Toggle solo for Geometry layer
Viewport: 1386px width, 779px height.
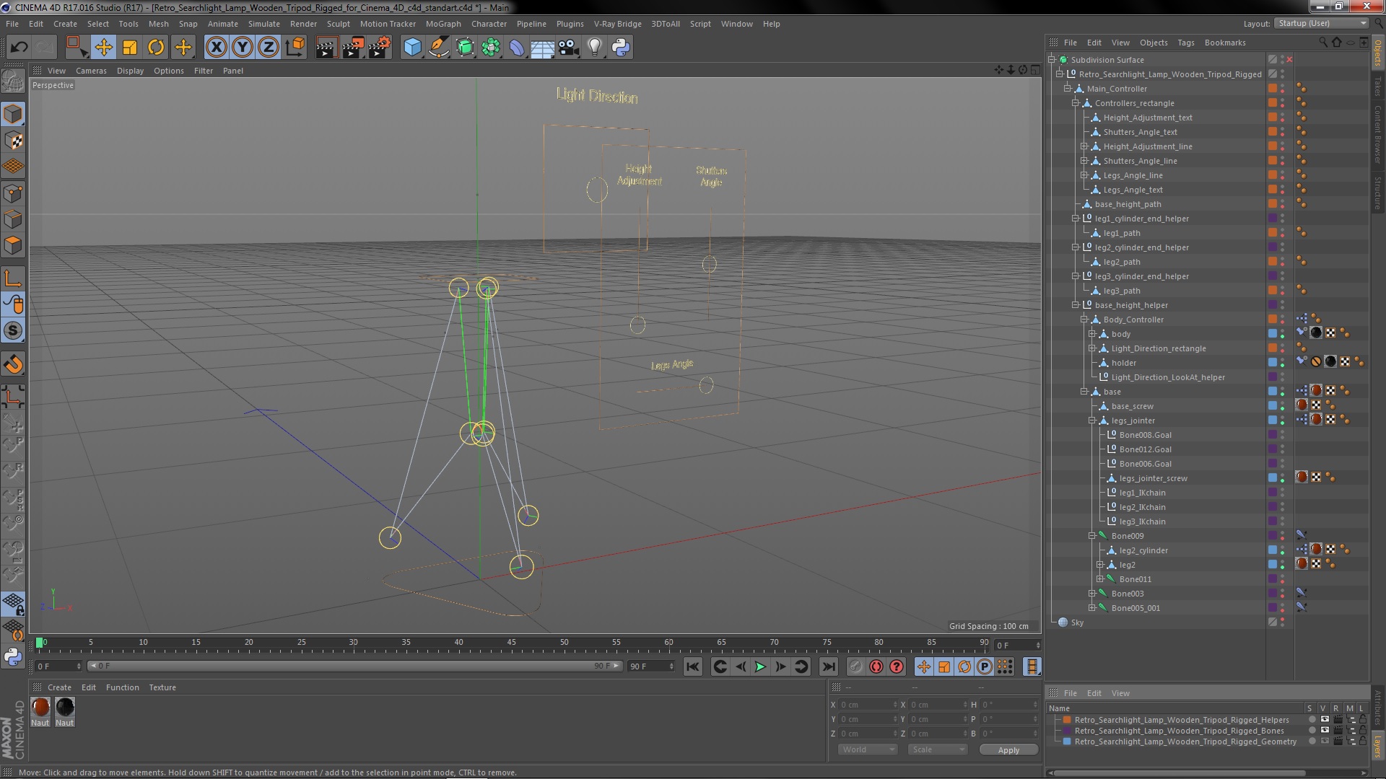click(x=1312, y=741)
